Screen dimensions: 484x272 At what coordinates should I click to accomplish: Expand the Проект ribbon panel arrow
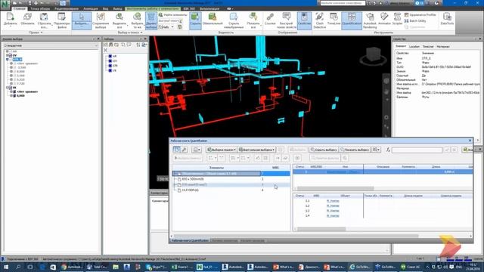point(42,32)
